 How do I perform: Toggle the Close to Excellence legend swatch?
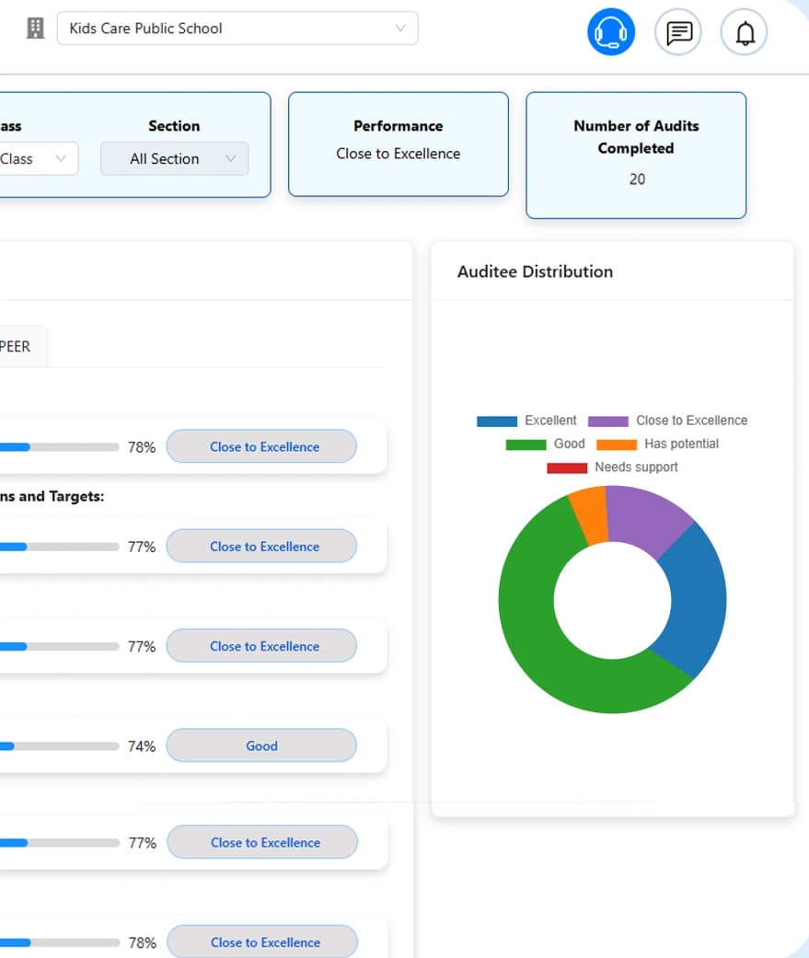click(608, 421)
